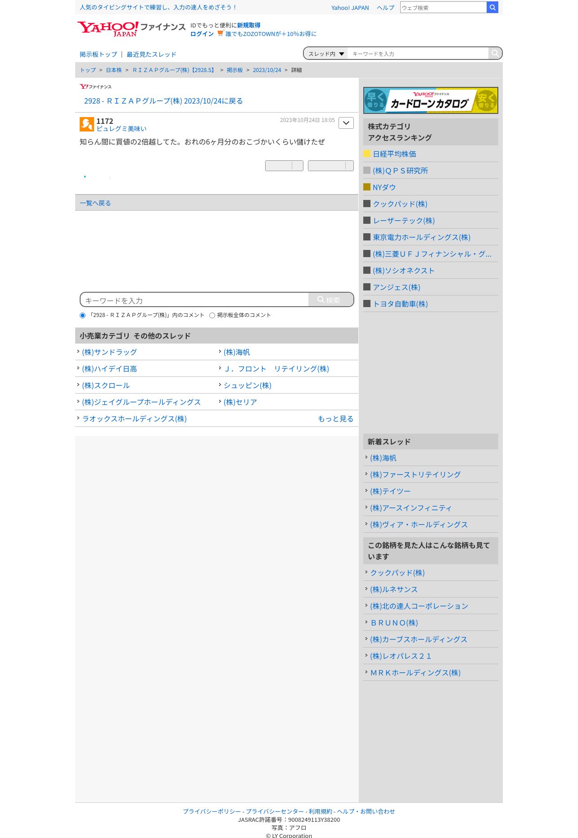Viewport: 578px width, 838px height.
Task: Click もっと見る link
Action: click(335, 419)
